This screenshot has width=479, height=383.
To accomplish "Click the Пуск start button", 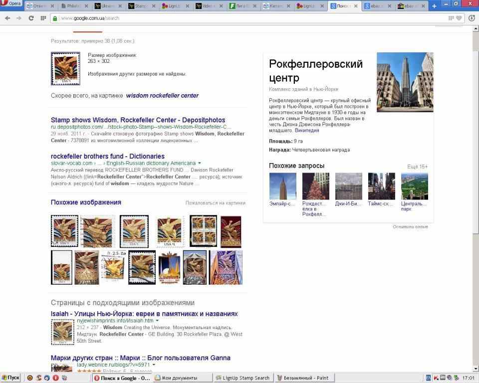I will click(x=10, y=378).
